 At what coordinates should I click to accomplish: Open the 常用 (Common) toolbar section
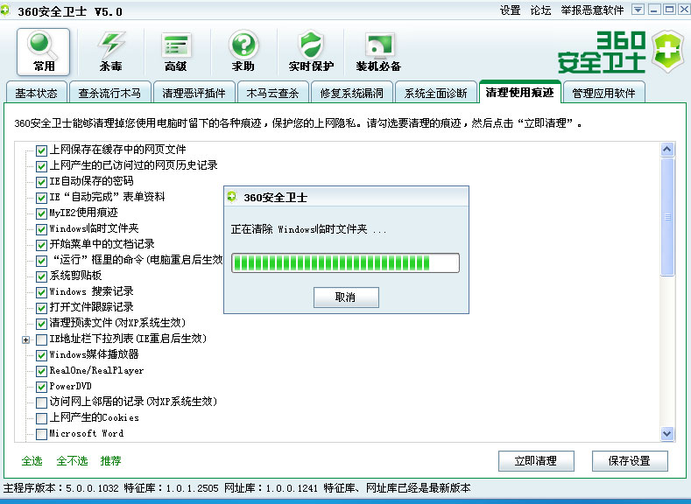(43, 52)
